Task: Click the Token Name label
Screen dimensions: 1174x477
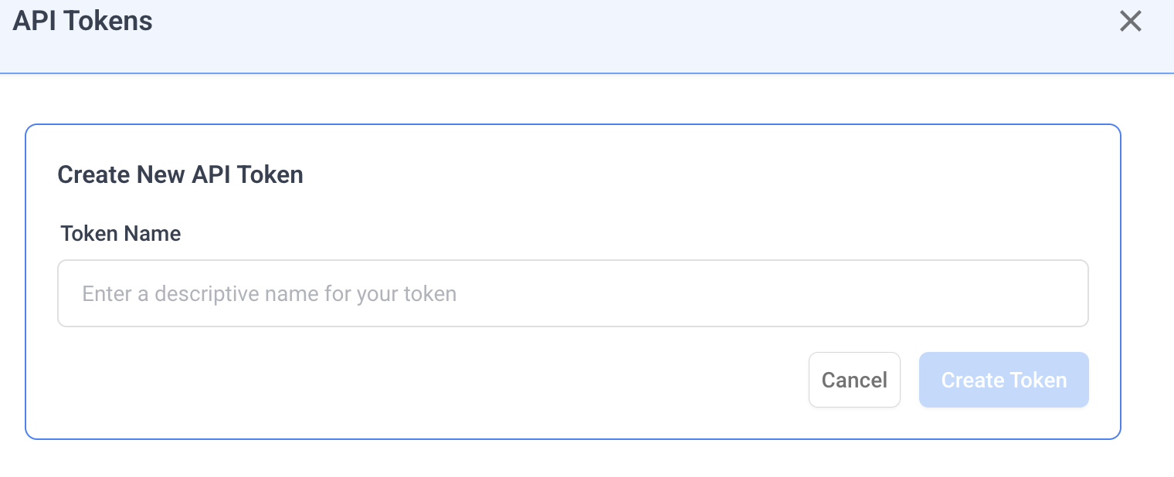Action: 120,234
